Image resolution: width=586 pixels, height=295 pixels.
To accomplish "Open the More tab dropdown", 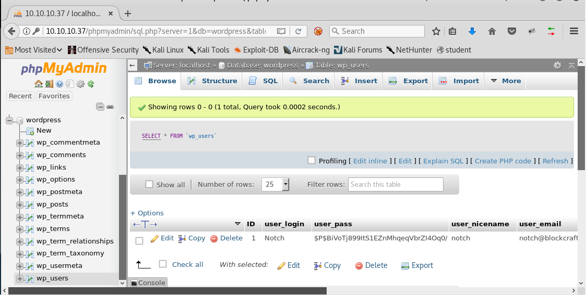I will [x=505, y=81].
